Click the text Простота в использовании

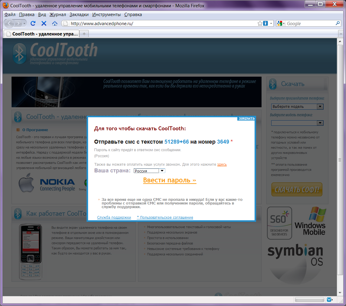(168, 238)
